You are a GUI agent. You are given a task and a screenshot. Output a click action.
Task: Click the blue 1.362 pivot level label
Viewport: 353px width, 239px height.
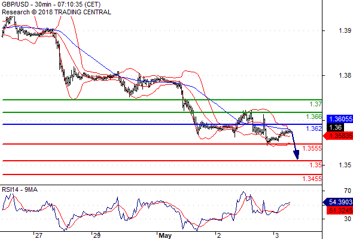(314, 128)
